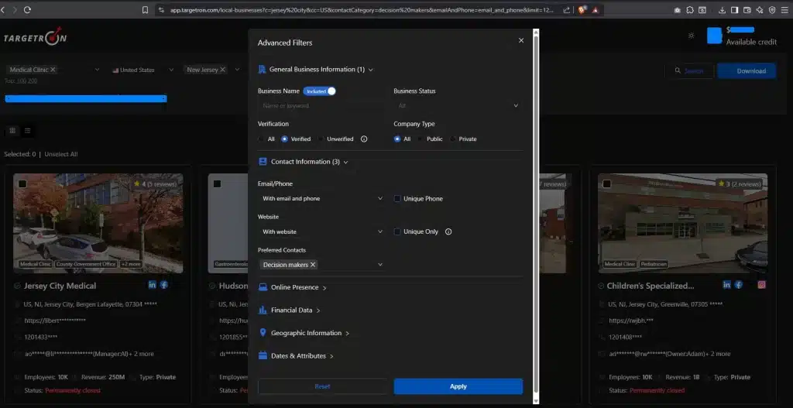The width and height of the screenshot is (793, 408).
Task: Apply the advanced filters
Action: point(458,386)
